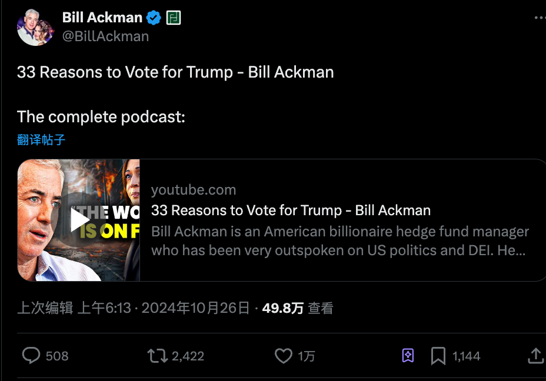Open the 49.8万 查看 view count
This screenshot has width=546, height=381.
(x=298, y=308)
